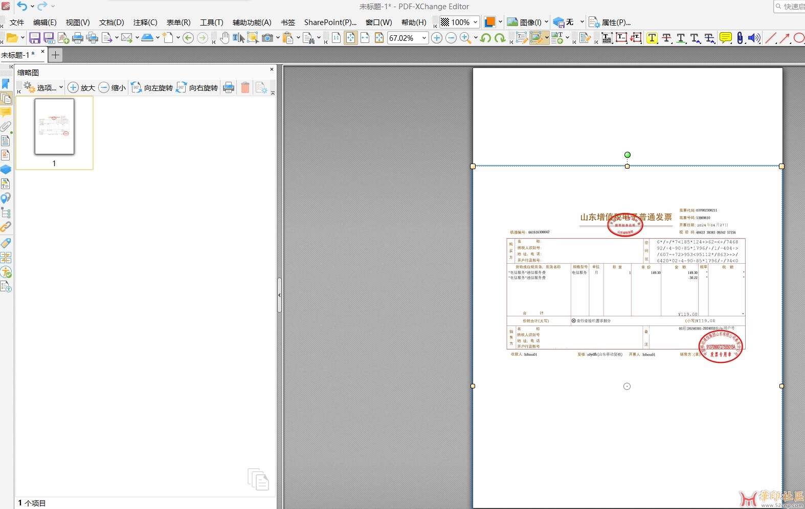Click the orange fill color swatch
The width and height of the screenshot is (805, 509).
coord(489,22)
